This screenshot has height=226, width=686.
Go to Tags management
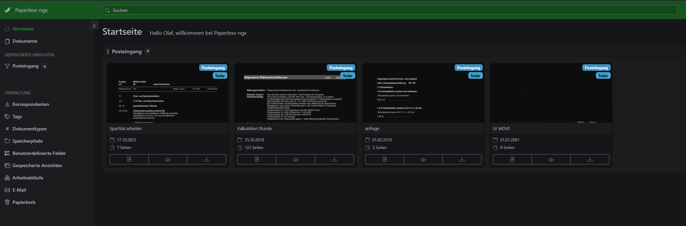[17, 116]
